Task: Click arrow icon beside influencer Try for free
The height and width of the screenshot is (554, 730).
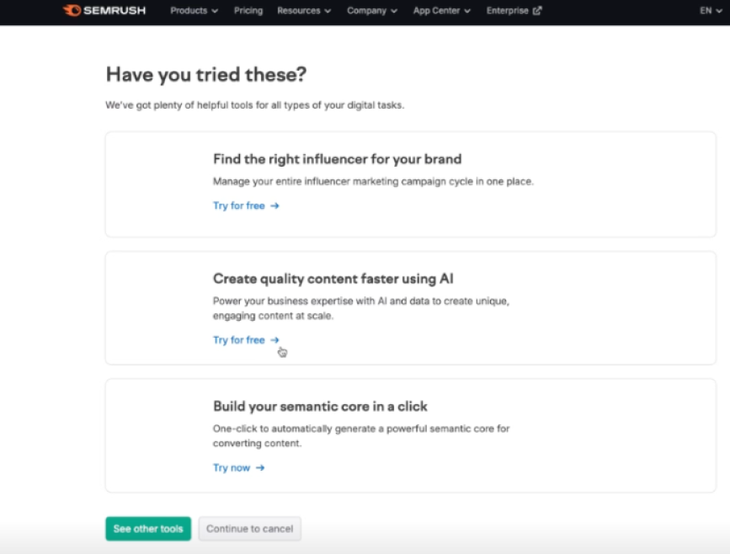Action: pos(274,205)
